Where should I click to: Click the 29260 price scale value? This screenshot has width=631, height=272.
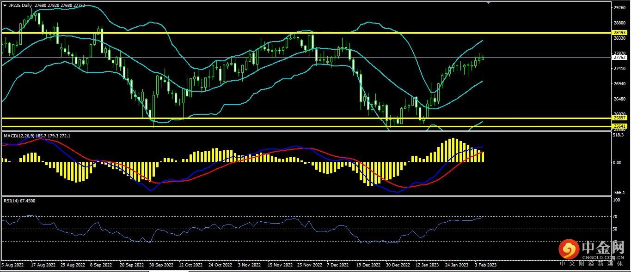point(619,8)
